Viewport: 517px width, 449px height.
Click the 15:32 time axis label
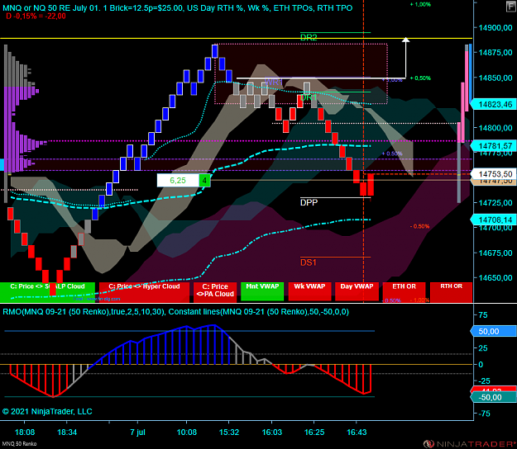(x=229, y=432)
